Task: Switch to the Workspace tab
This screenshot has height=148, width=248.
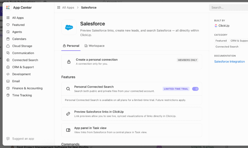Action: point(95,46)
